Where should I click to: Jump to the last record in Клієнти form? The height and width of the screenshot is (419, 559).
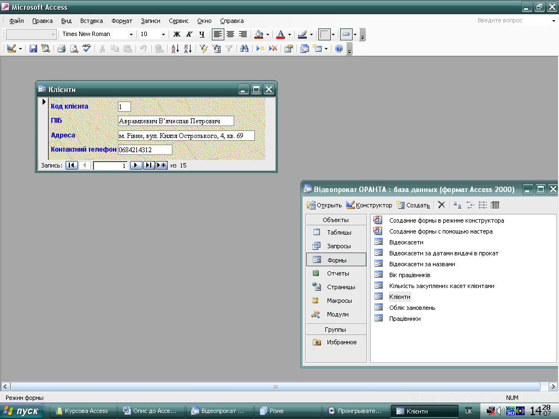pyautogui.click(x=148, y=165)
